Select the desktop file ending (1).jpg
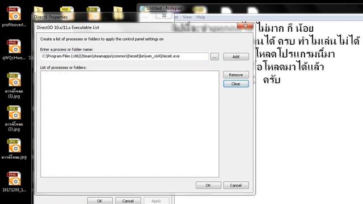 tap(14, 85)
